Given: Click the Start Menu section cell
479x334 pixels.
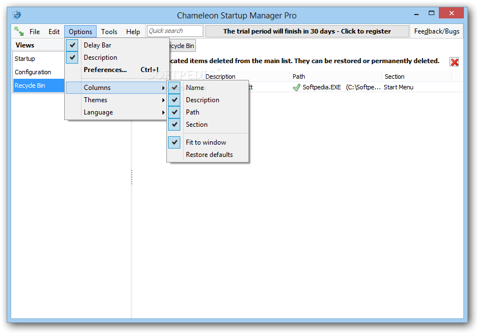Looking at the screenshot, I should pyautogui.click(x=399, y=87).
